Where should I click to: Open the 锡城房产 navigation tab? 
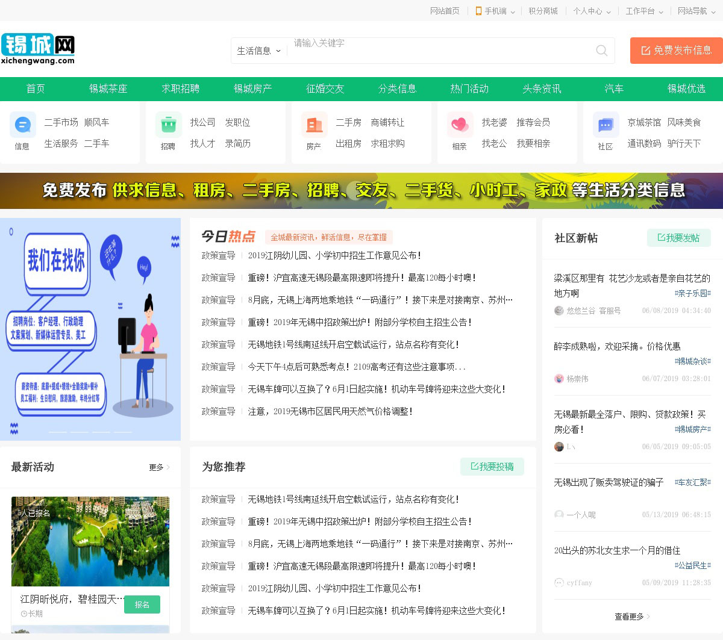[x=252, y=89]
